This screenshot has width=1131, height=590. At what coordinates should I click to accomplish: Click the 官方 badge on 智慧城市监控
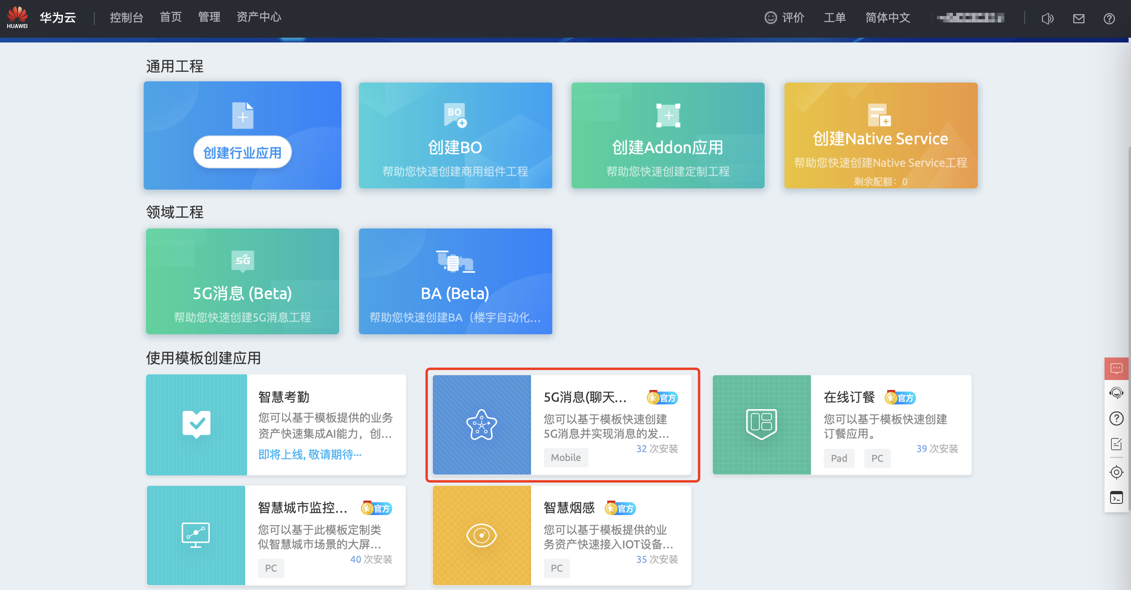(x=377, y=508)
